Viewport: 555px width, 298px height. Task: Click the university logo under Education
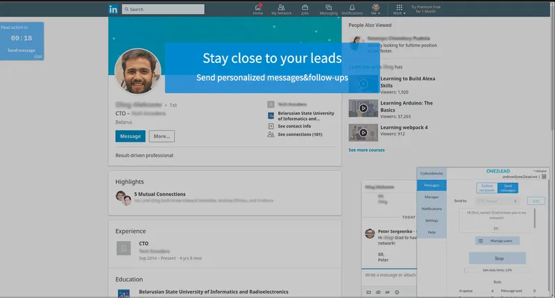pos(123,293)
